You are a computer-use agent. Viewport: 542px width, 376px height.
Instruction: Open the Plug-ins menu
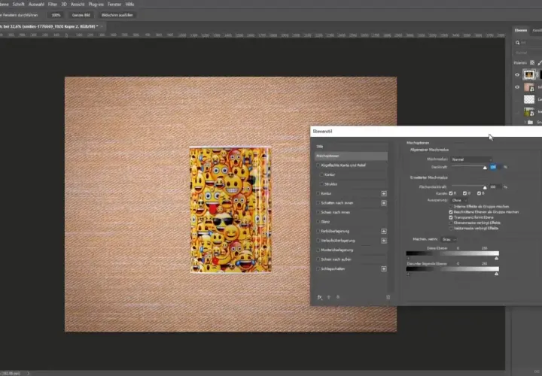[96, 5]
